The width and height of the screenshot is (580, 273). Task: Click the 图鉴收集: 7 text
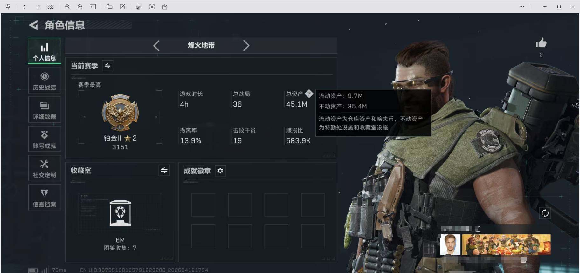[x=120, y=248]
